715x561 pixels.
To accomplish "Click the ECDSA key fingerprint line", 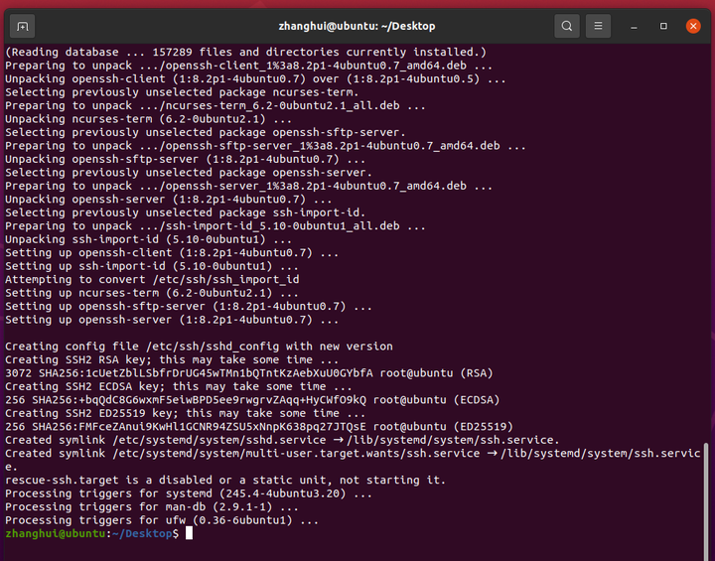I will click(252, 400).
